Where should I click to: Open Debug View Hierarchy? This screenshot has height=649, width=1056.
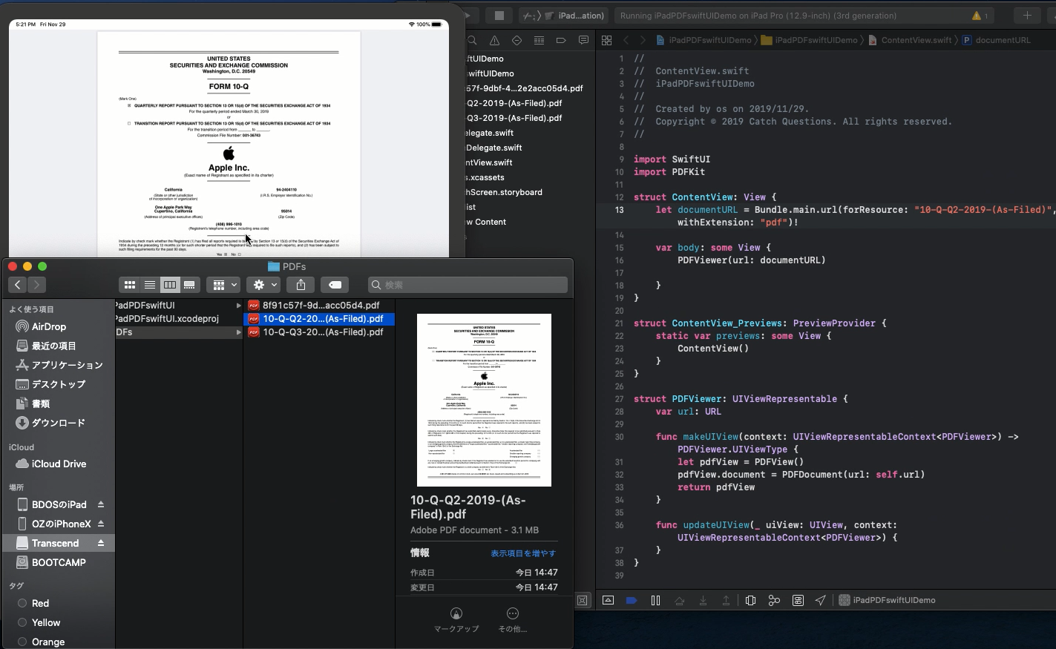pos(750,600)
